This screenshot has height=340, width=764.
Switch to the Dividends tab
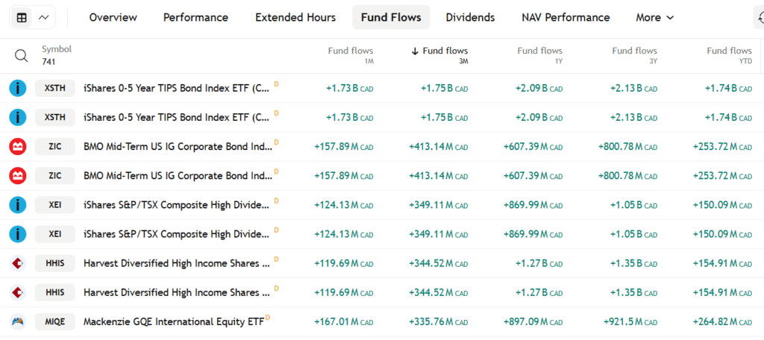[470, 17]
